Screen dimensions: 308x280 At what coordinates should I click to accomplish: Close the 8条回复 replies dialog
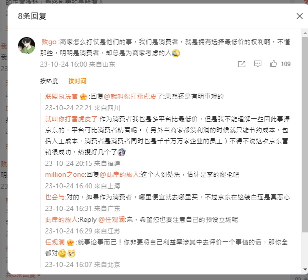coord(299,16)
